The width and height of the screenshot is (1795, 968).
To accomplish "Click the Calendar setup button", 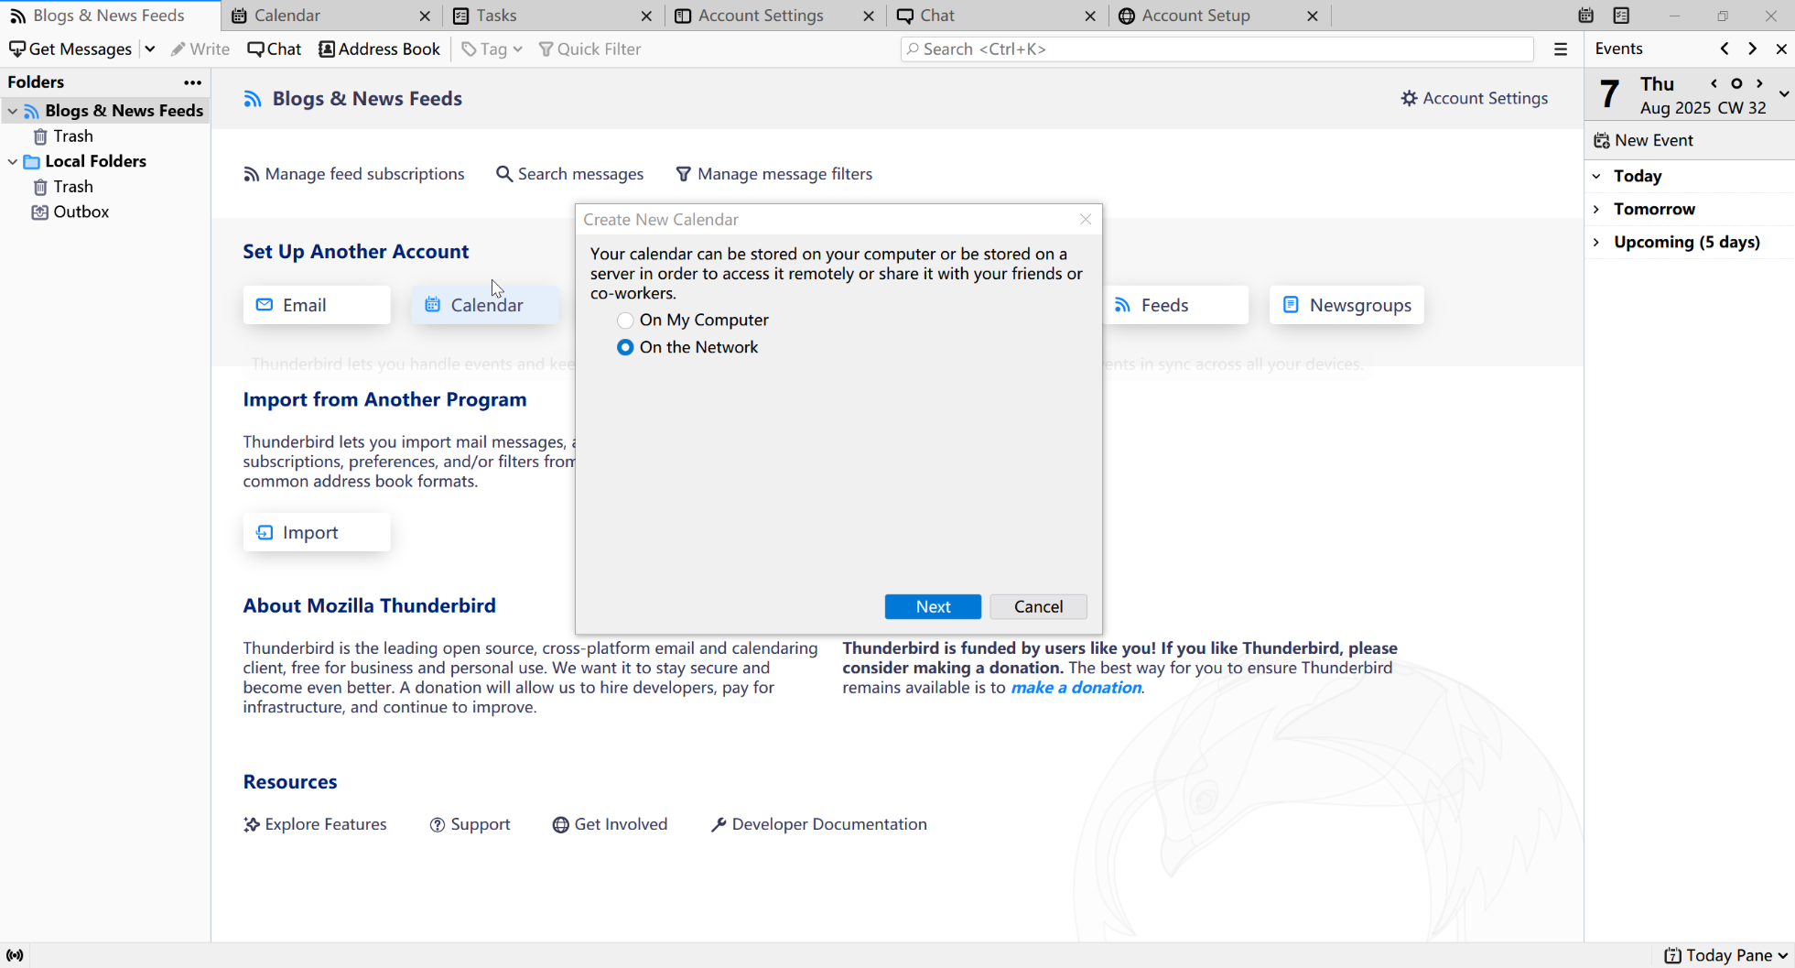I will point(484,305).
